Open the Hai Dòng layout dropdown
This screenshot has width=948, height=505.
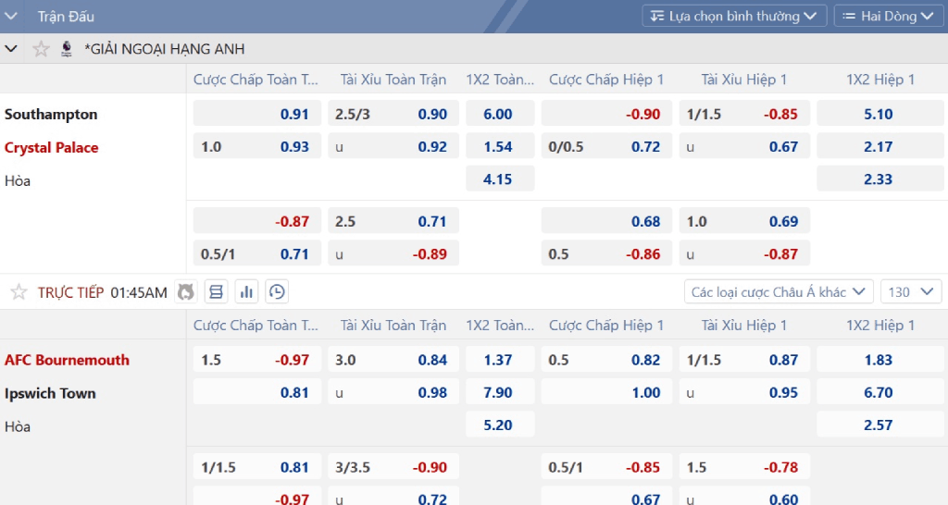[x=888, y=17]
